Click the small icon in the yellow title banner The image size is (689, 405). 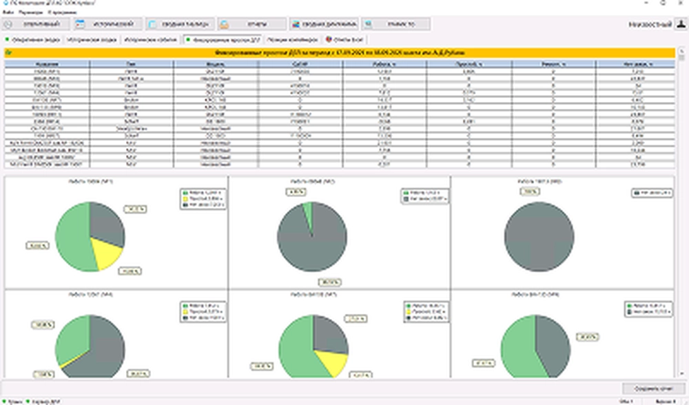8,52
